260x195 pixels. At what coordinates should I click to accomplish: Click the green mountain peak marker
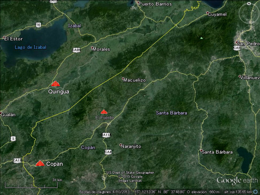coord(201,38)
